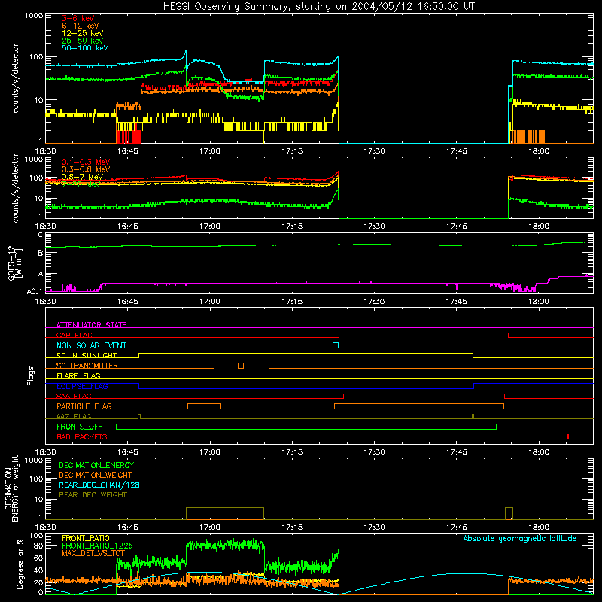The width and height of the screenshot is (602, 602).
Task: Click the ATTENUATOR_STATE flag label
Action: point(91,325)
